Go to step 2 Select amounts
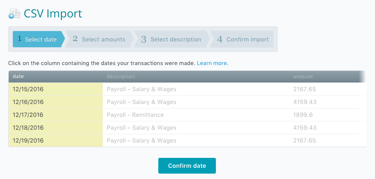Screen dimensions: 375x179 [99, 39]
